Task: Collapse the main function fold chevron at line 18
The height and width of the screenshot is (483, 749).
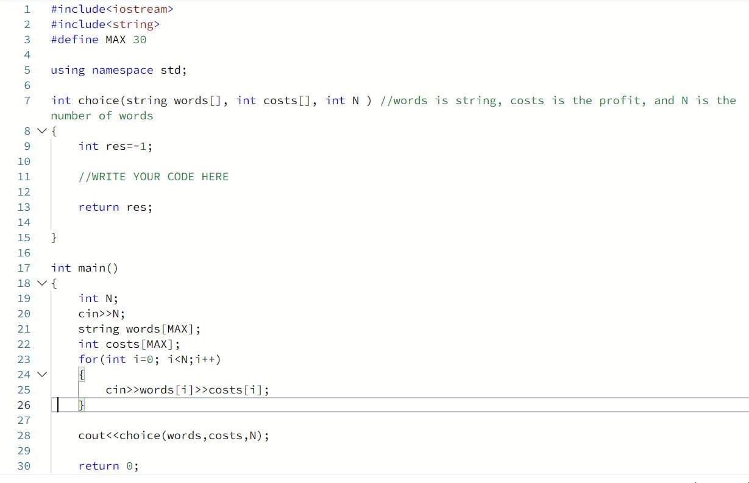Action: point(41,283)
